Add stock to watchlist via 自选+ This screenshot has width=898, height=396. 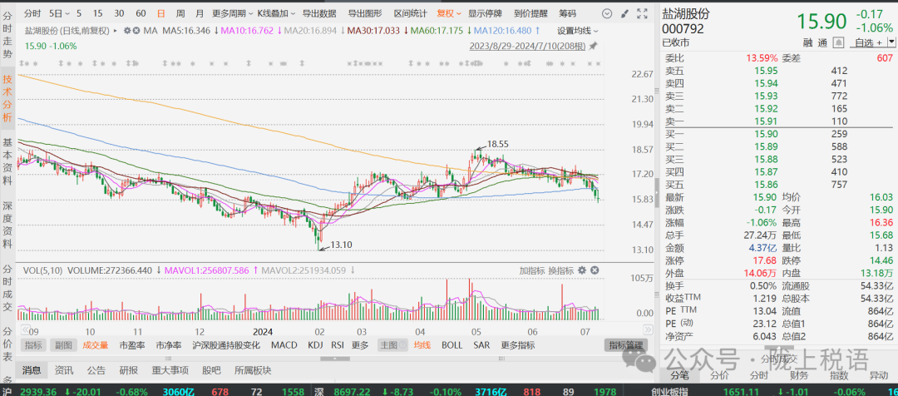pyautogui.click(x=868, y=42)
